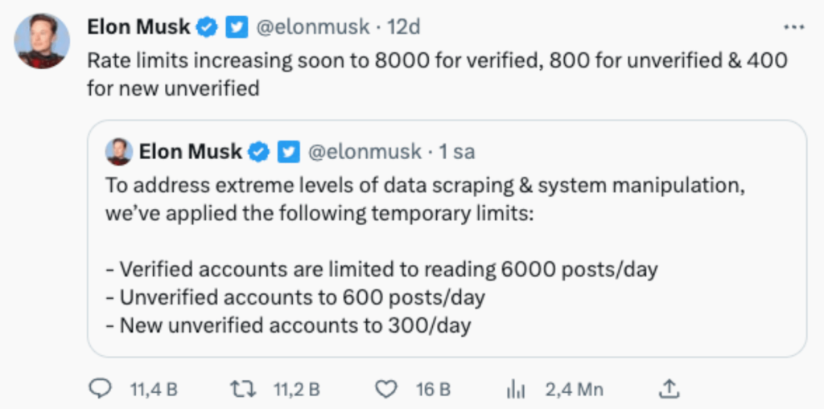Open tweet analytics bar chart icon

[515, 389]
